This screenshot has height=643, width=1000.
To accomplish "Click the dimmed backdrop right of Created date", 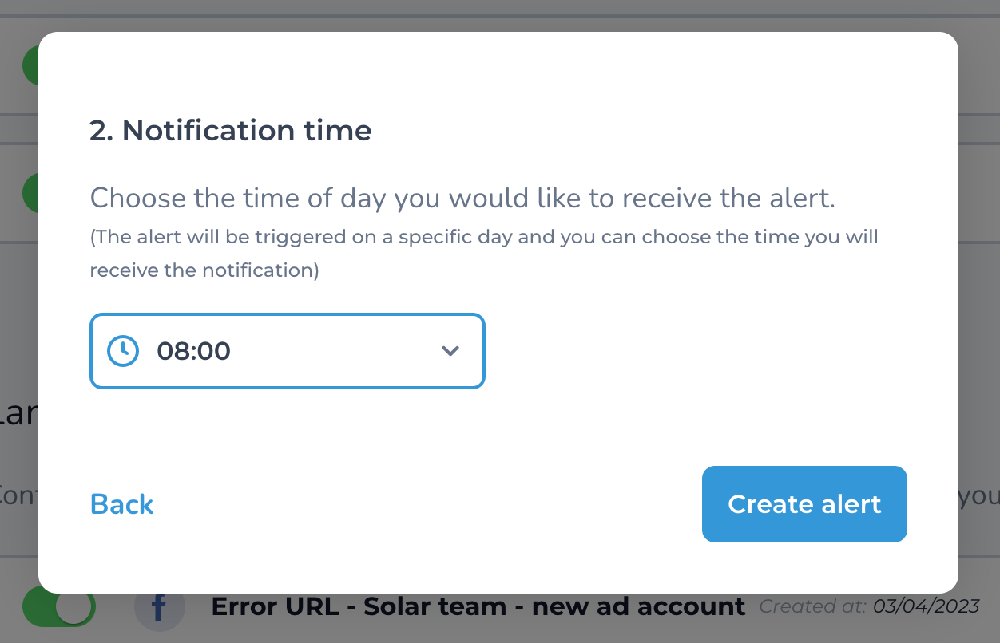I will click(x=990, y=606).
